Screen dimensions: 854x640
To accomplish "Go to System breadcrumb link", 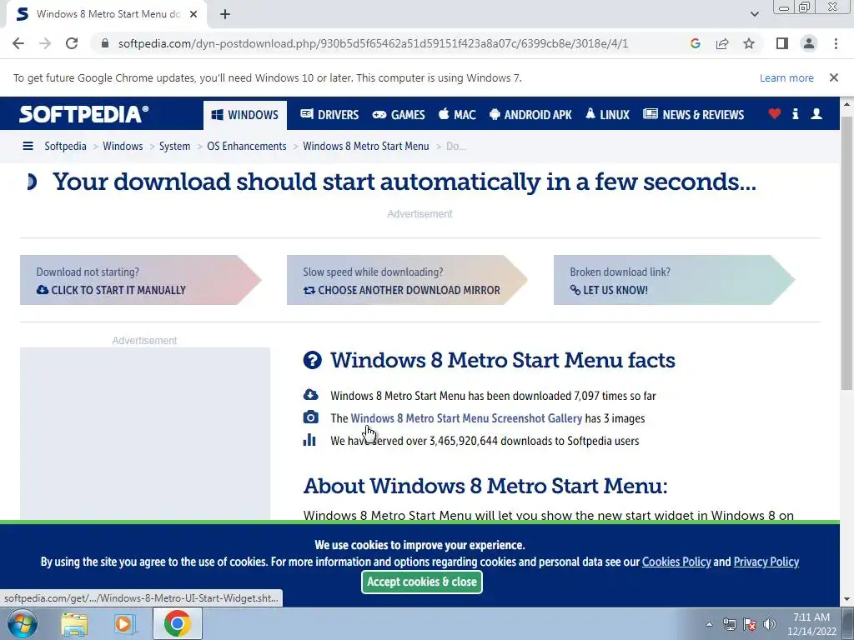I will coord(175,146).
